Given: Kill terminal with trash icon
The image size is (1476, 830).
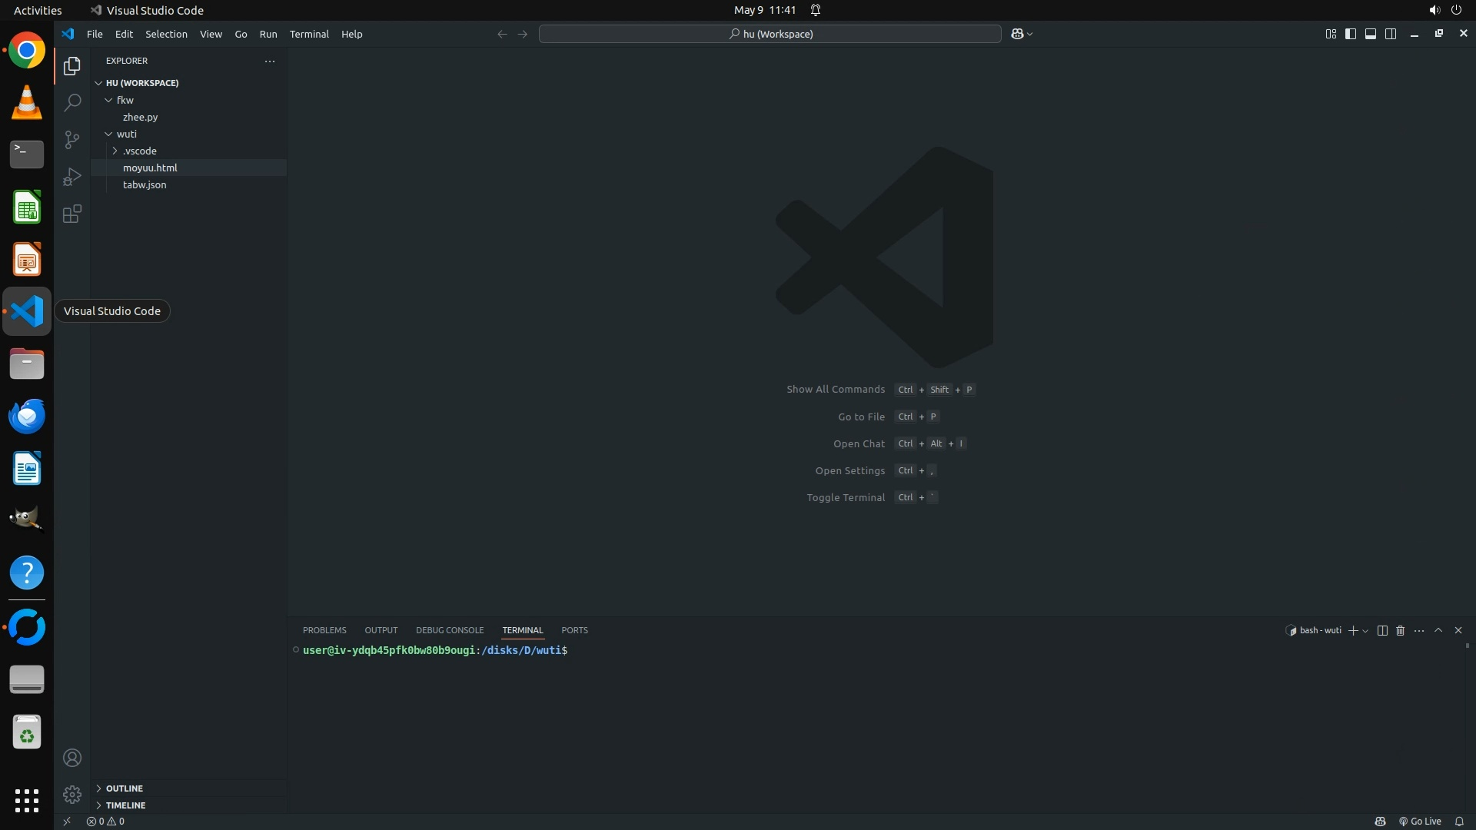Looking at the screenshot, I should point(1400,630).
